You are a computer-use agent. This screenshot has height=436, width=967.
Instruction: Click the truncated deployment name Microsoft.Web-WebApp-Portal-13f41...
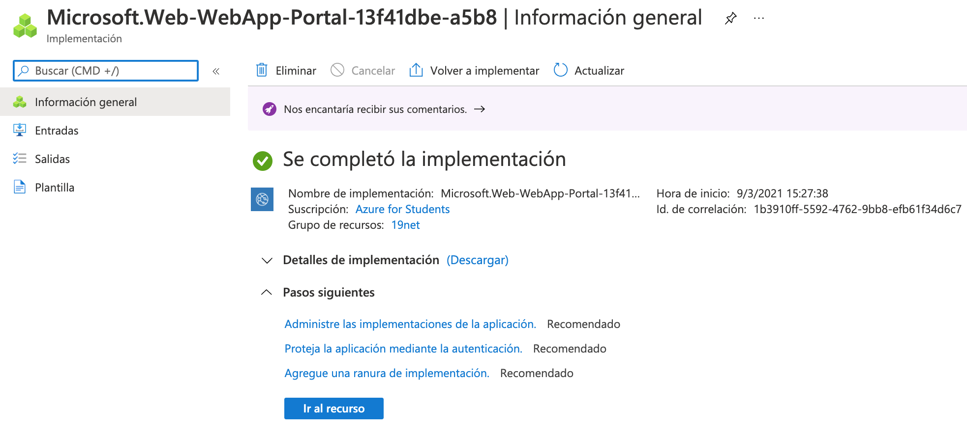pyautogui.click(x=541, y=193)
